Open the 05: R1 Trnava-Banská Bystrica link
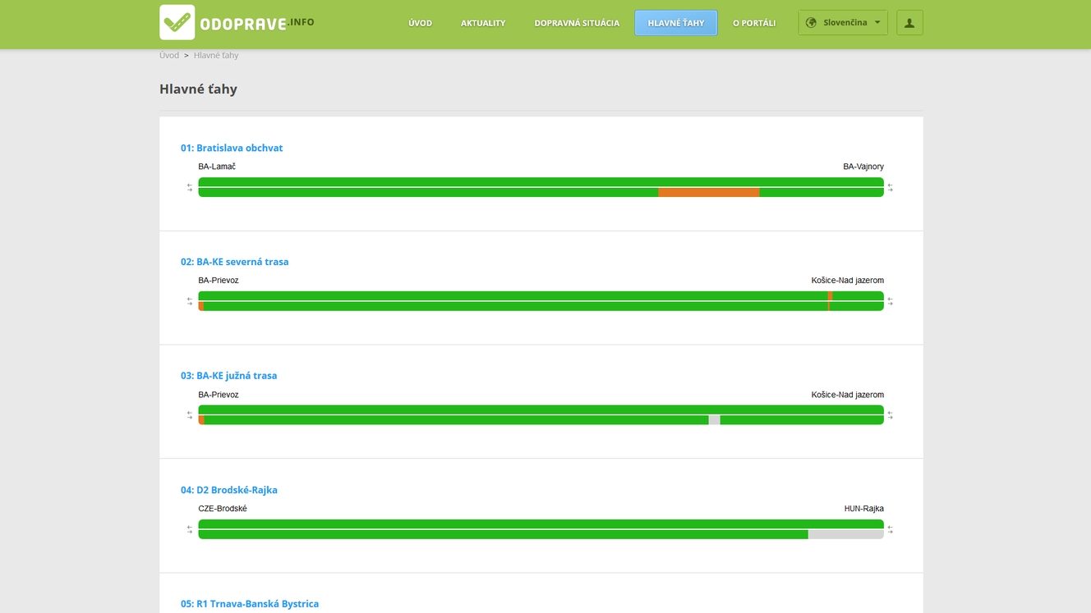The image size is (1091, 613). tap(250, 604)
